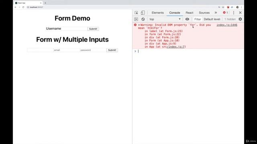Viewport: 257px width, 144px height.
Task: Click the red error icon beside warning
Action: click(x=135, y=25)
